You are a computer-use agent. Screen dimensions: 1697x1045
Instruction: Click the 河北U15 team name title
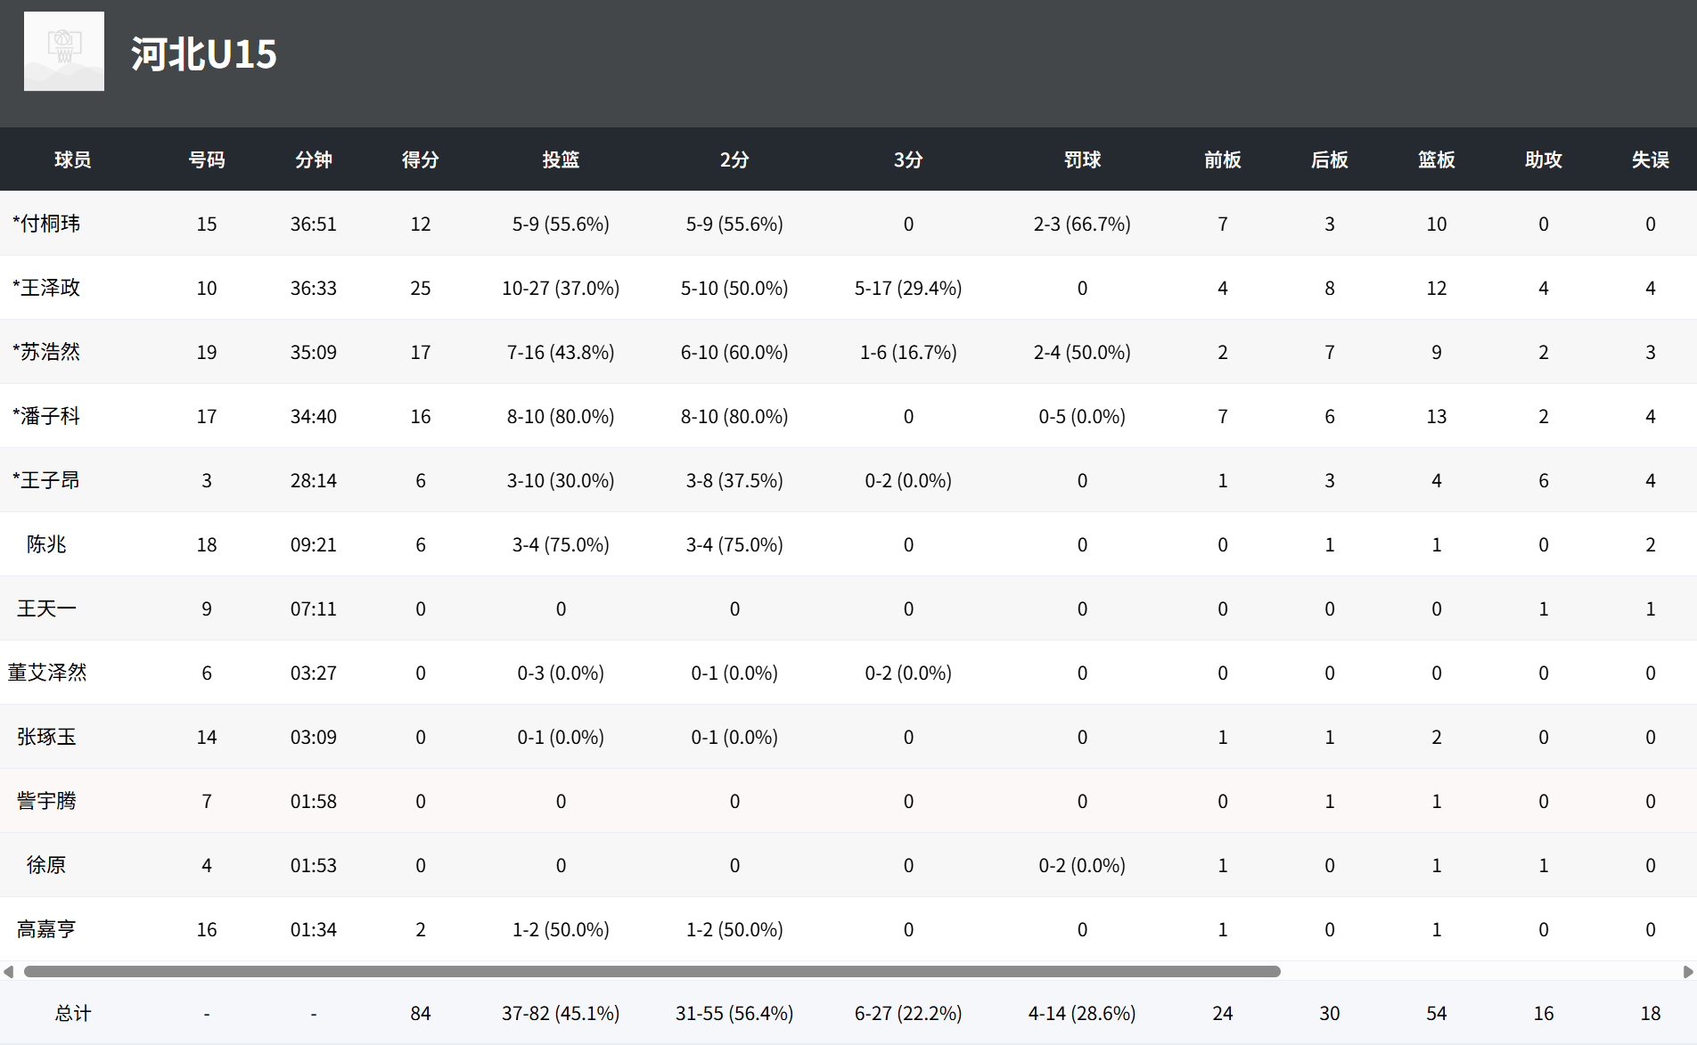tap(204, 54)
